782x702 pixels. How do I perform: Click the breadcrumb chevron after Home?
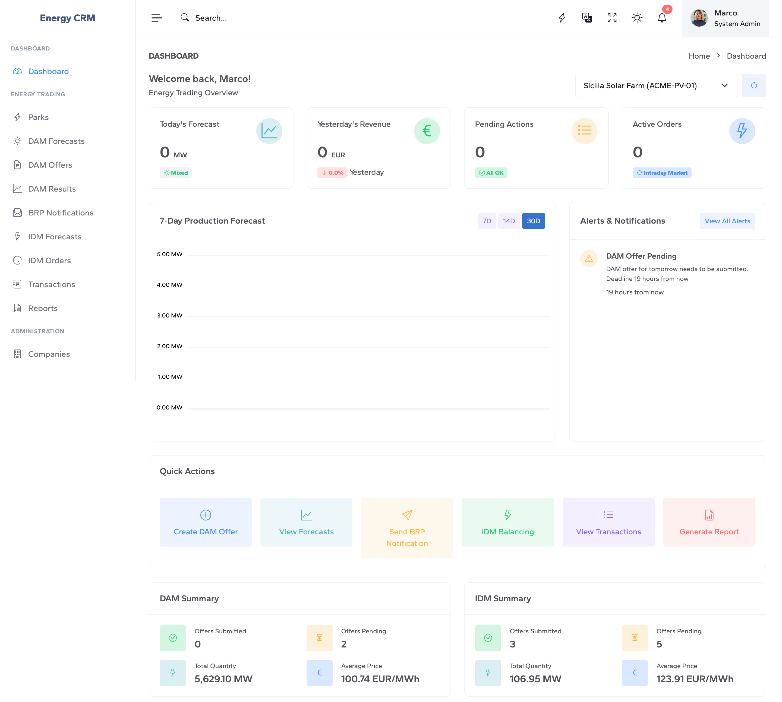[718, 56]
